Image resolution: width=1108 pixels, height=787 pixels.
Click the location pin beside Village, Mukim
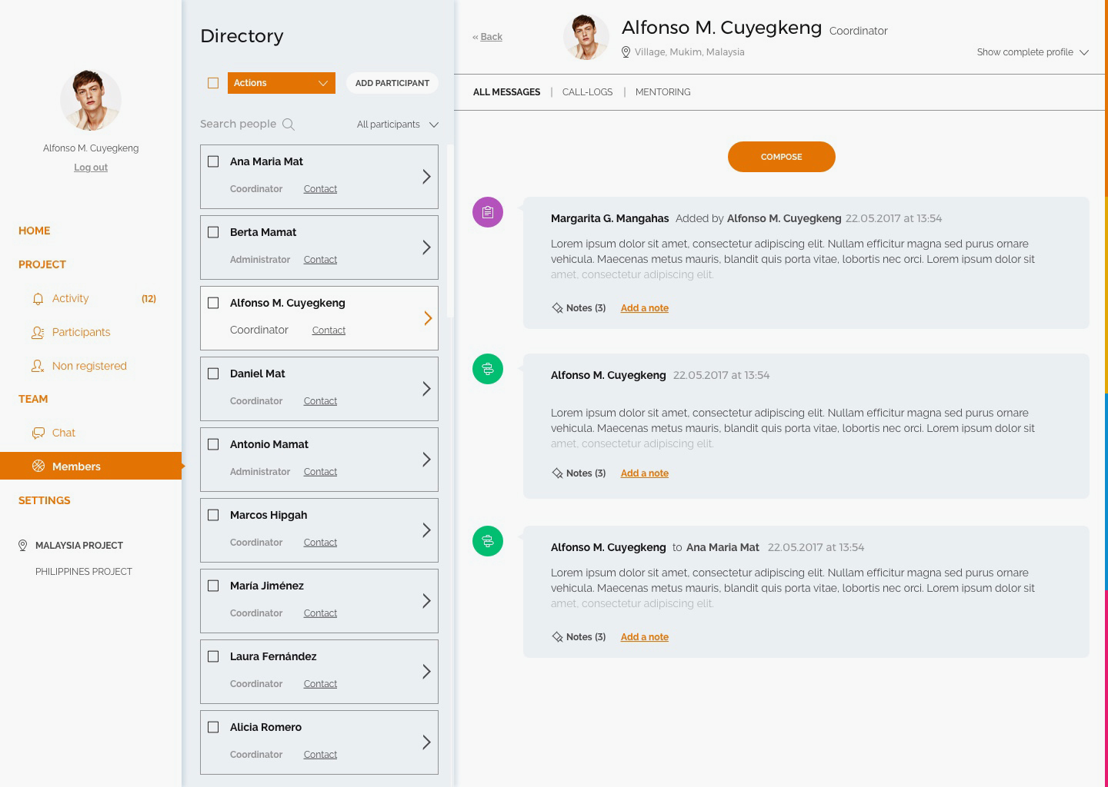pos(626,52)
